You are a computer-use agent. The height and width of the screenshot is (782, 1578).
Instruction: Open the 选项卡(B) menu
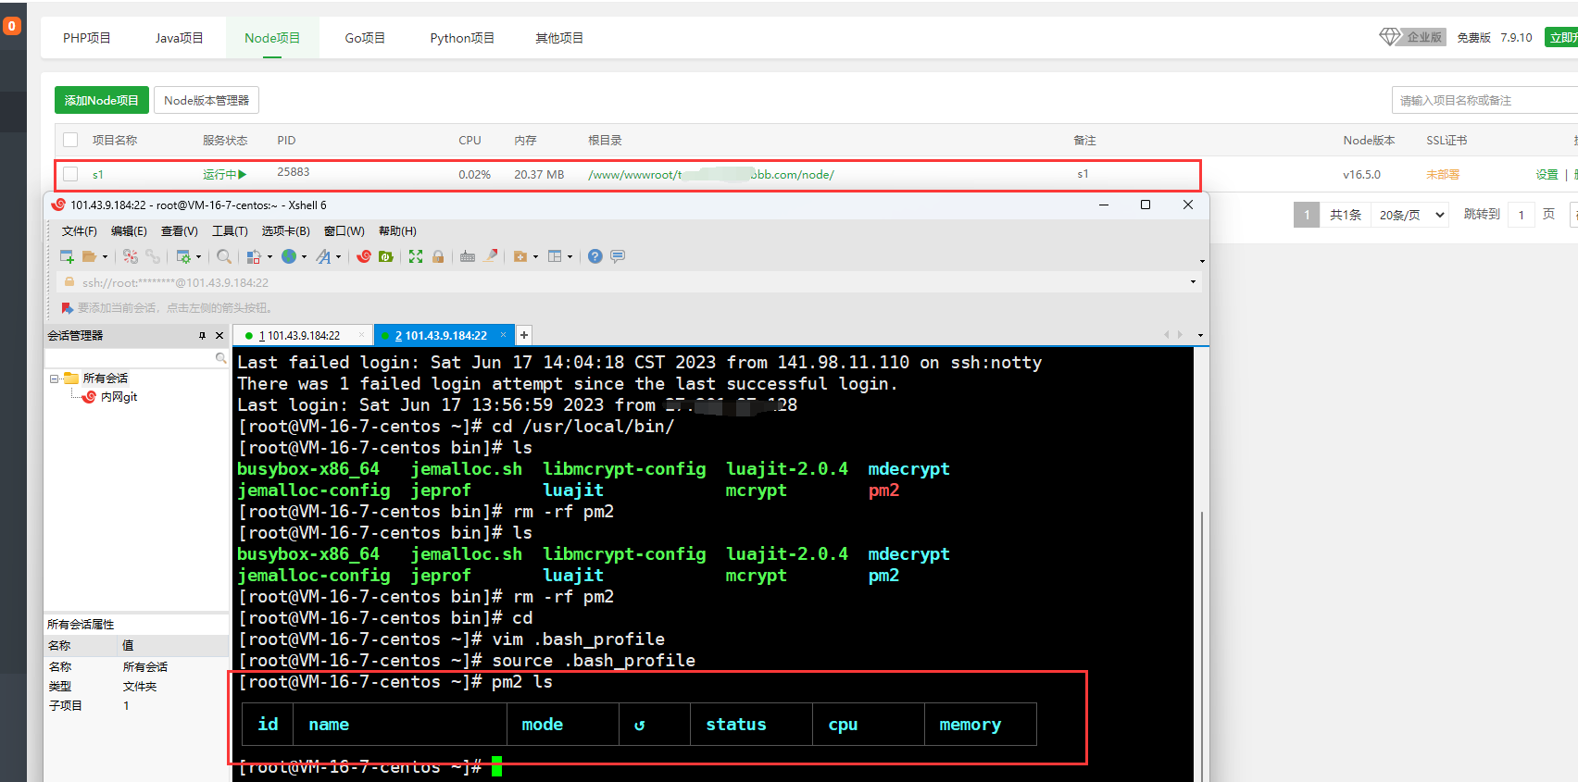pyautogui.click(x=285, y=231)
